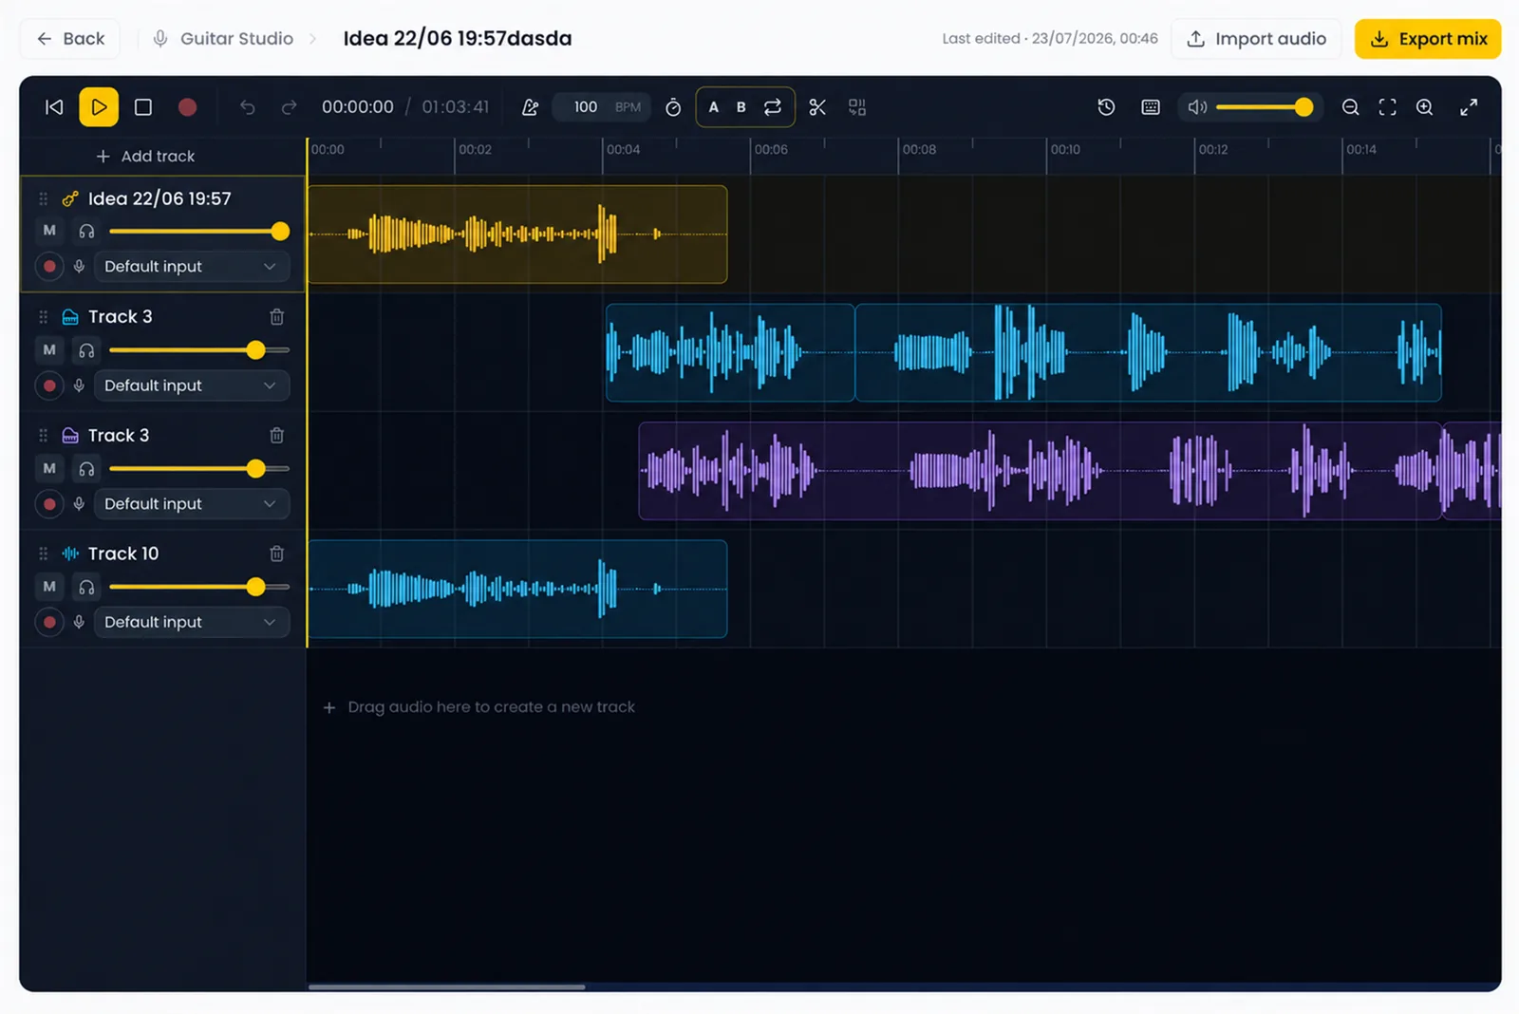
Task: Click the 00:08 timeline ruler mark
Action: click(x=919, y=150)
